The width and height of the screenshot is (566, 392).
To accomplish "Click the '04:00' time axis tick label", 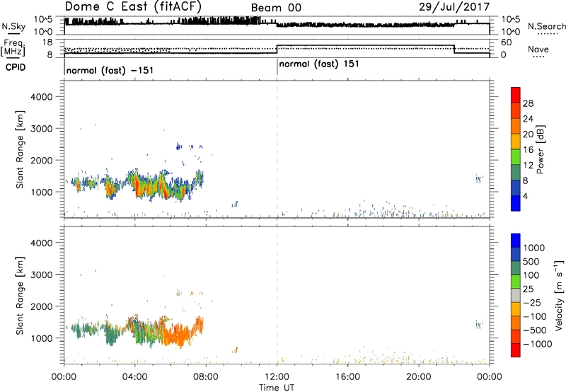I will click(x=135, y=377).
